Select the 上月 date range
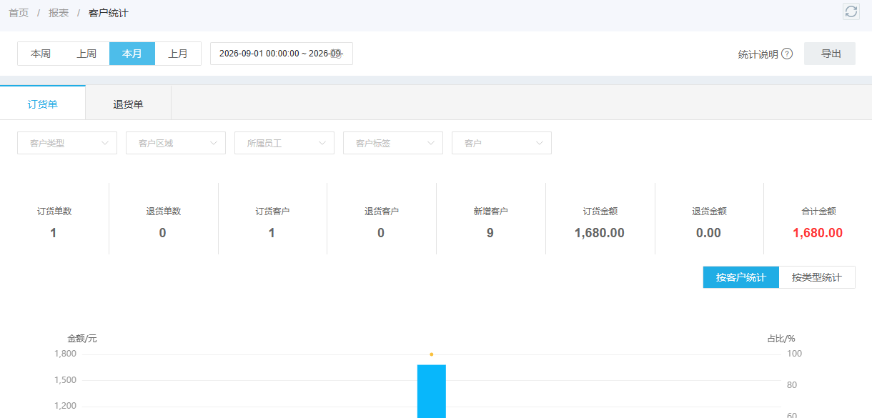Screen dimensions: 872x418 (x=178, y=54)
